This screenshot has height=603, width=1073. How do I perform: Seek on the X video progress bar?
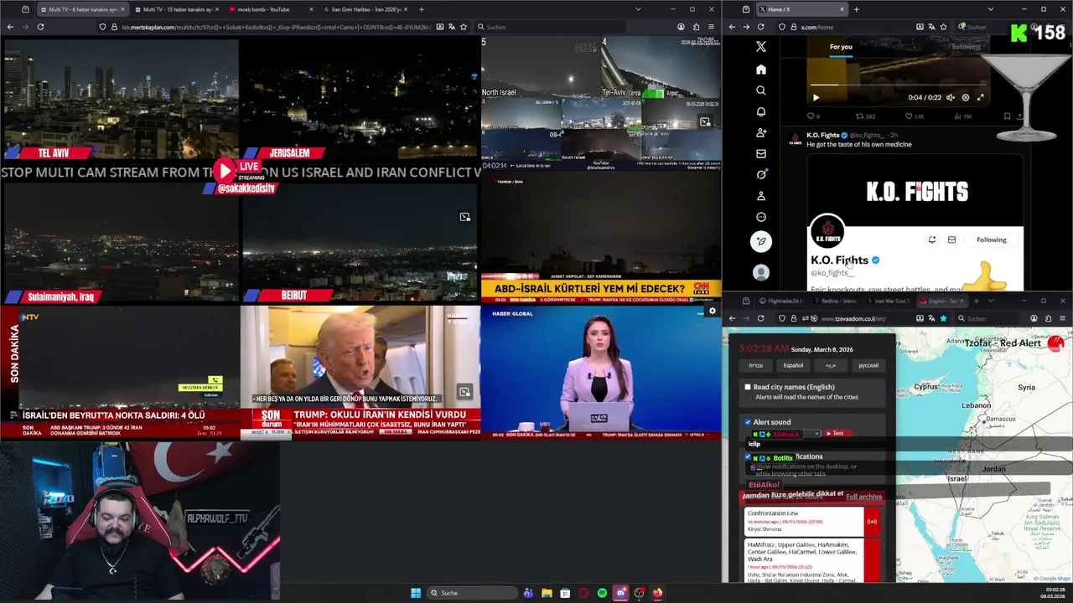[897, 85]
